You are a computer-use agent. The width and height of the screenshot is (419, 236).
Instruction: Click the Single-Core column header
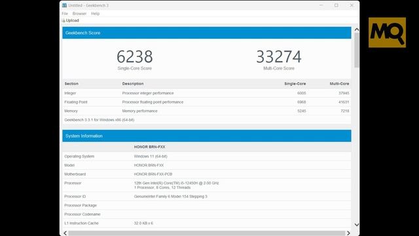click(295, 84)
